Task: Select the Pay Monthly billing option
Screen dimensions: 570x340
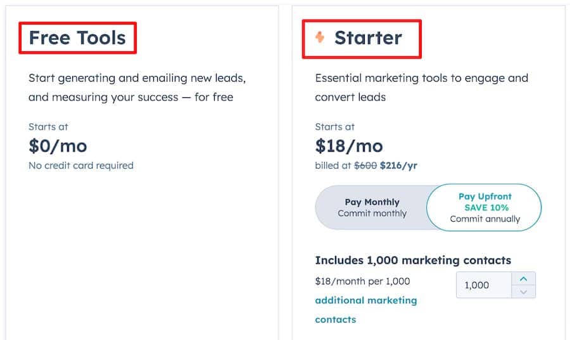Action: (x=372, y=207)
